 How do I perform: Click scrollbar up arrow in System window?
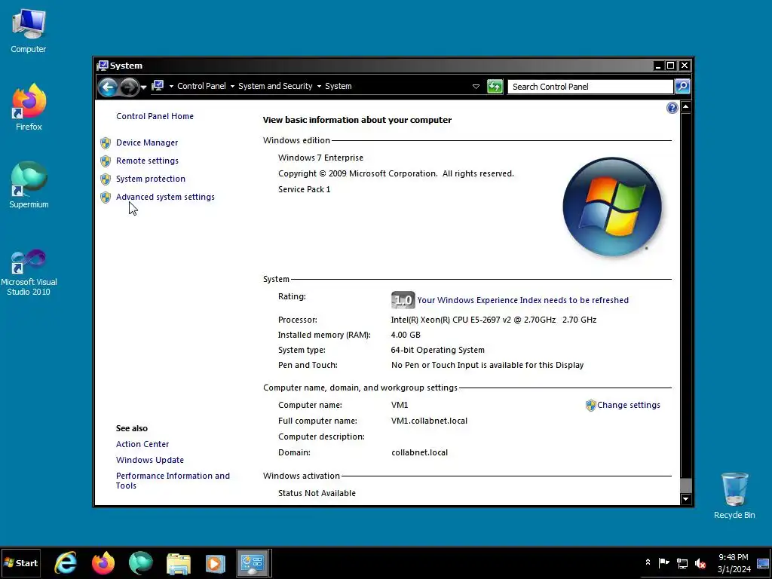686,107
